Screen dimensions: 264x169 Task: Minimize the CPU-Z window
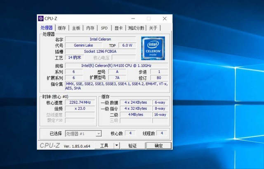point(133,19)
